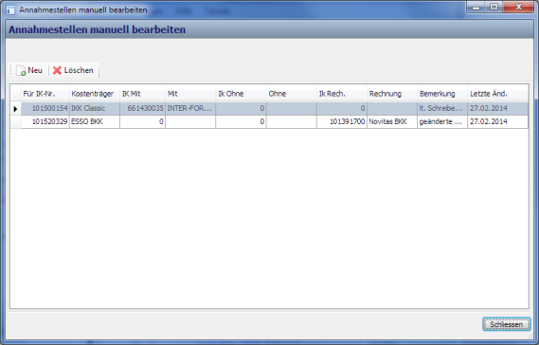The width and height of the screenshot is (539, 345).
Task: Click the Mit column header
Action: click(190, 94)
